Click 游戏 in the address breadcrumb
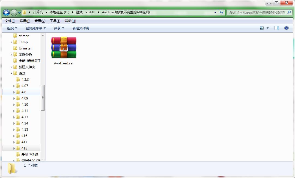The image size is (295, 178). pos(79,12)
